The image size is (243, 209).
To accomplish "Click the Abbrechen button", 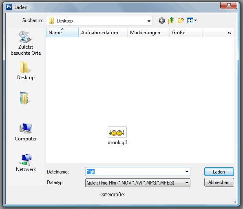I will pos(219,182).
